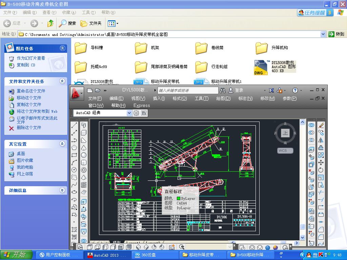The height and width of the screenshot is (260, 347).
Task: Click AutoCAD New file icon
Action: tap(89, 90)
